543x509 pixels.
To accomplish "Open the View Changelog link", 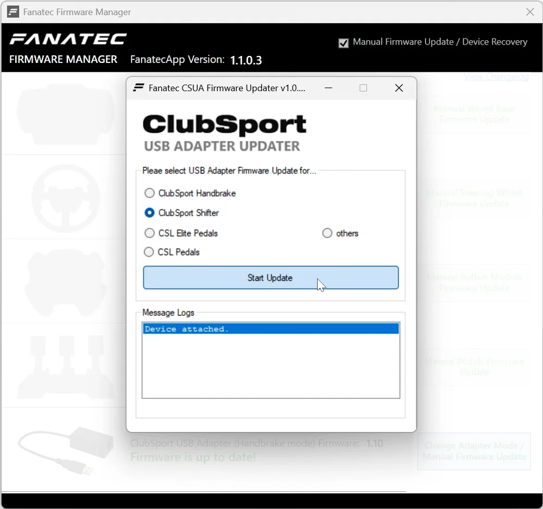I will pos(496,77).
